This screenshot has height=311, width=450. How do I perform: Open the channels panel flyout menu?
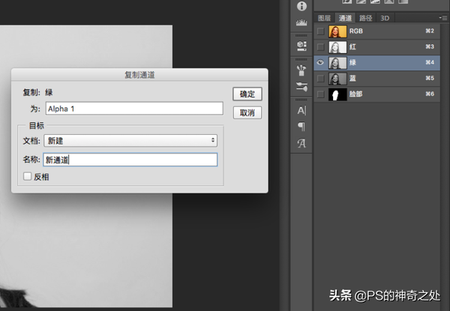pos(442,18)
